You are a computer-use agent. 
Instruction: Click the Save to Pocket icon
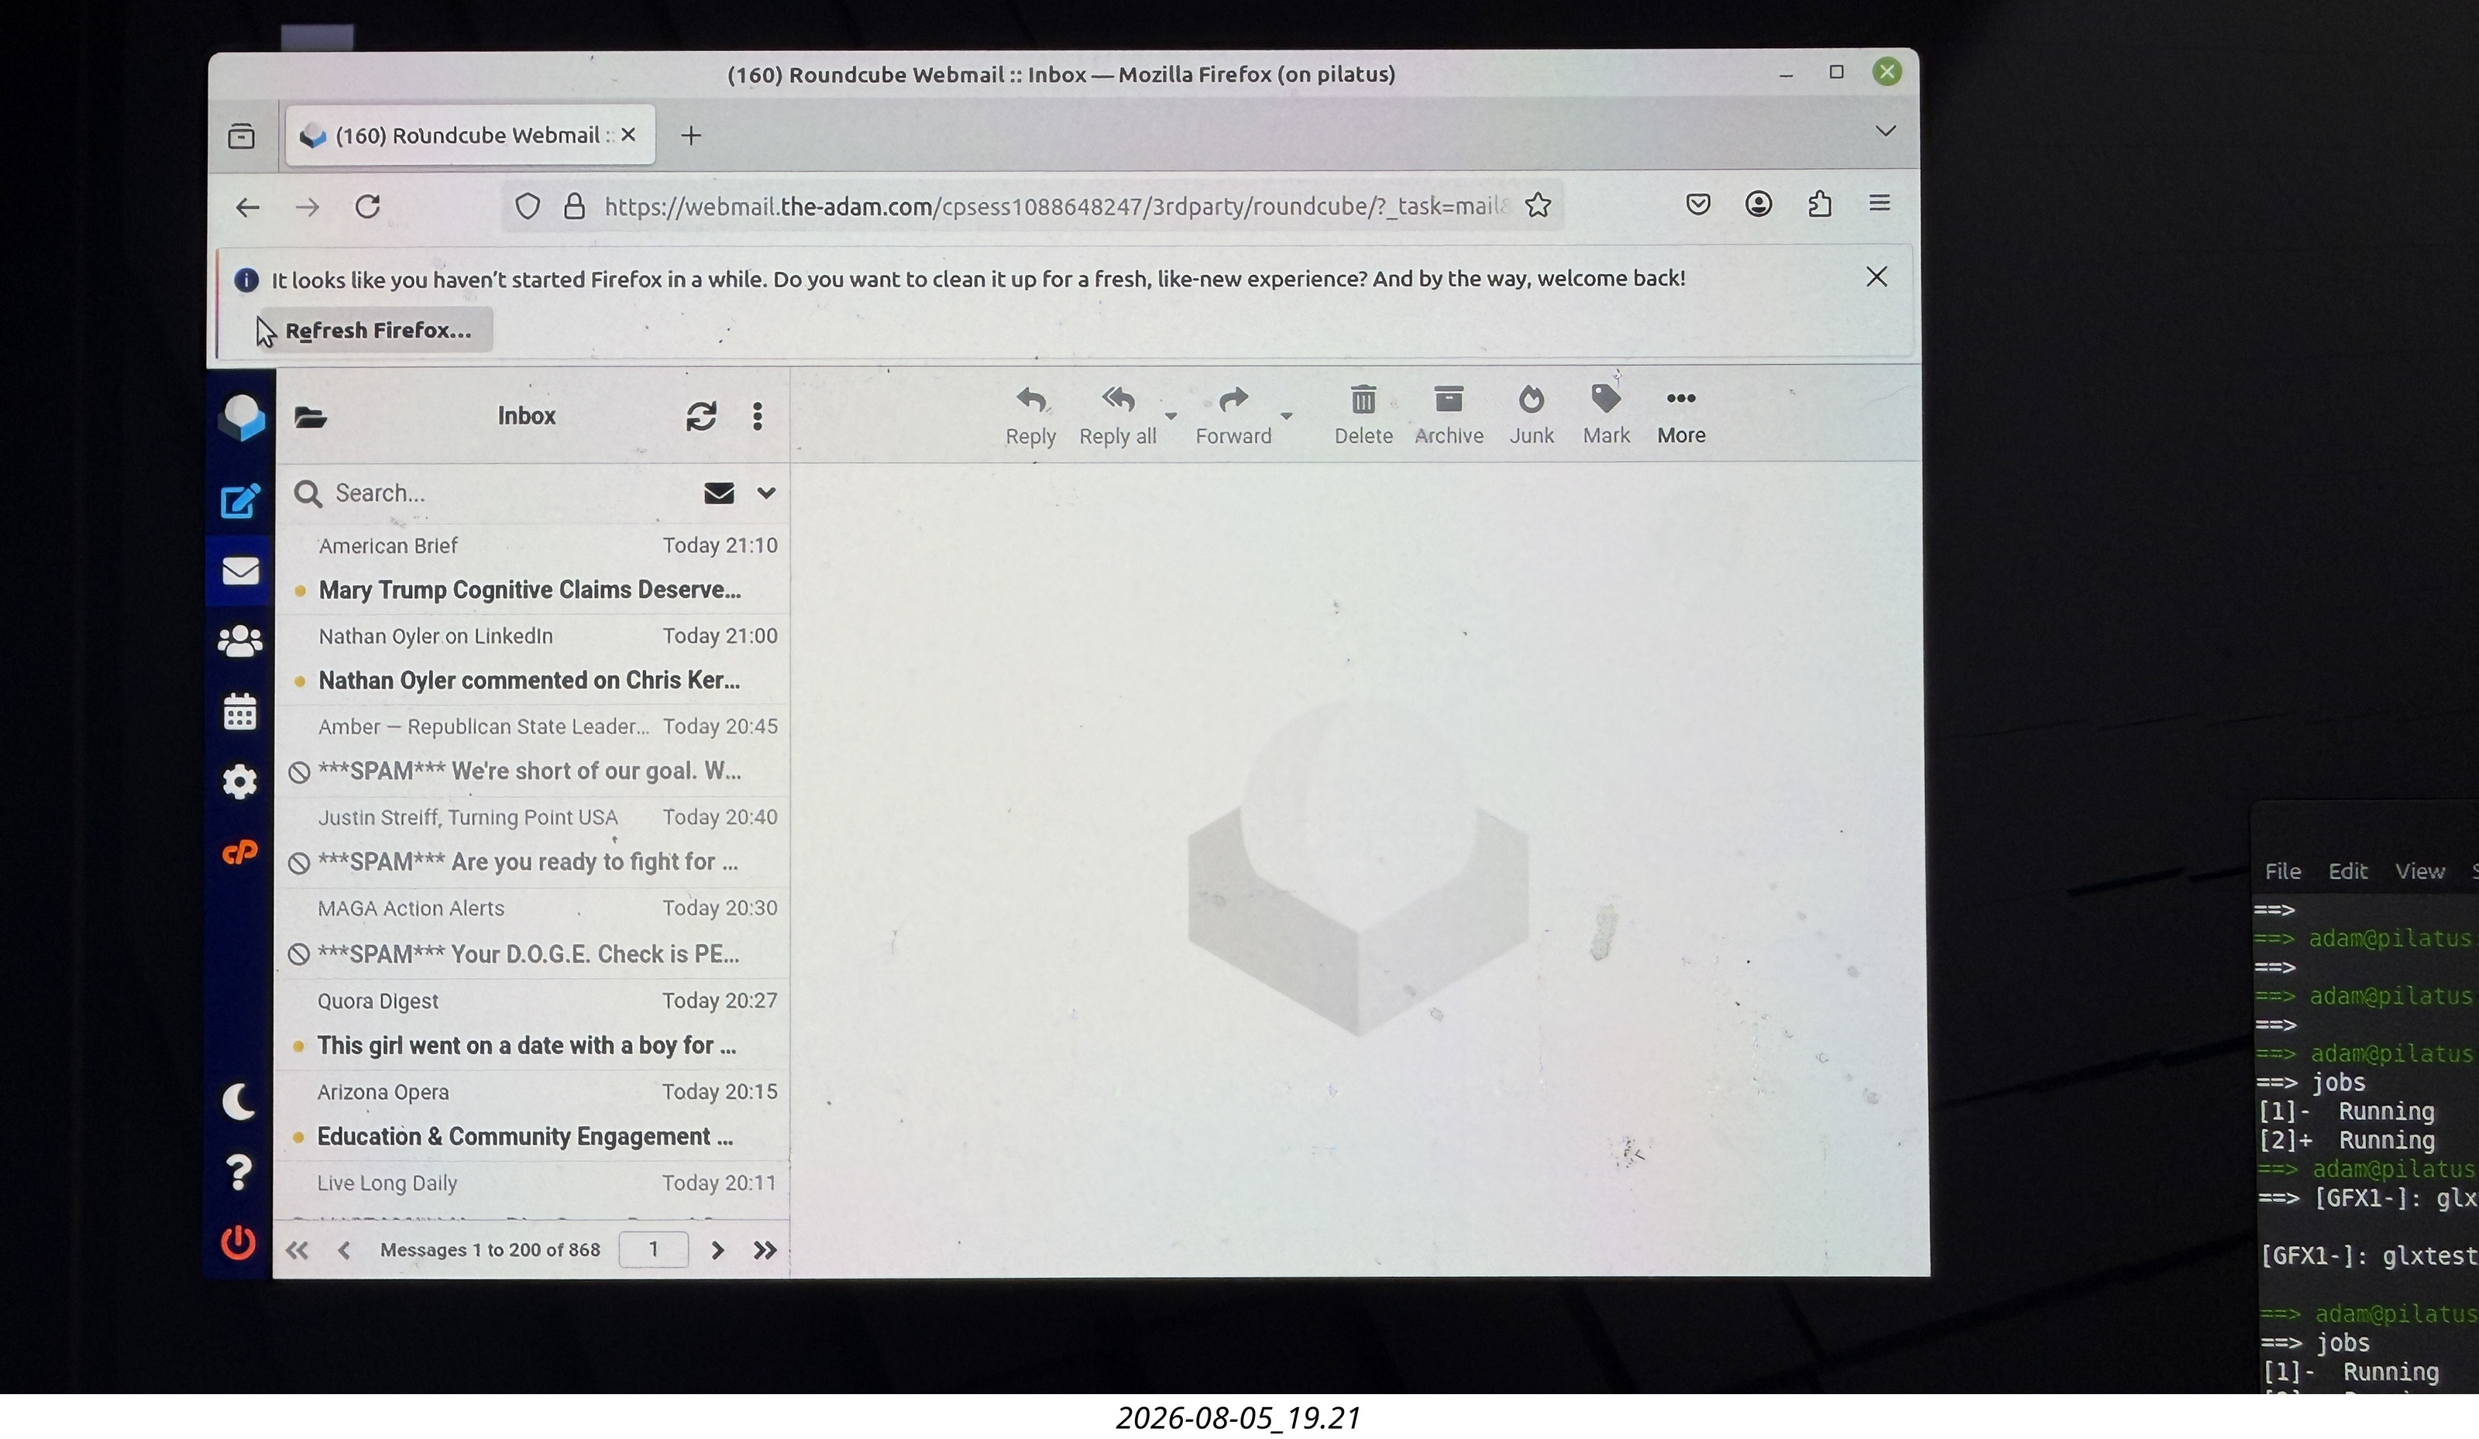[1698, 204]
